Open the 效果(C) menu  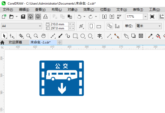pyautogui.click(x=89, y=10)
